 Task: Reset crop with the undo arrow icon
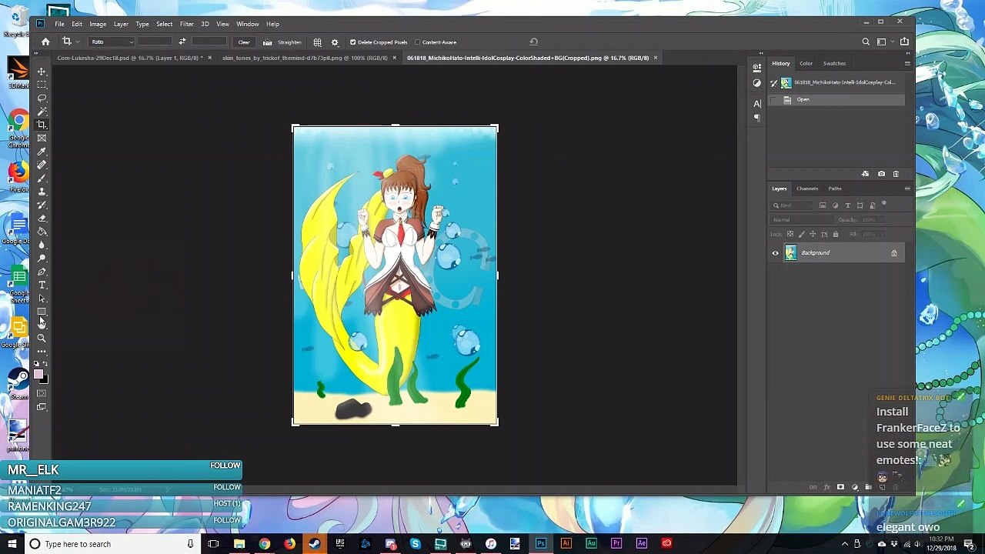pyautogui.click(x=533, y=42)
